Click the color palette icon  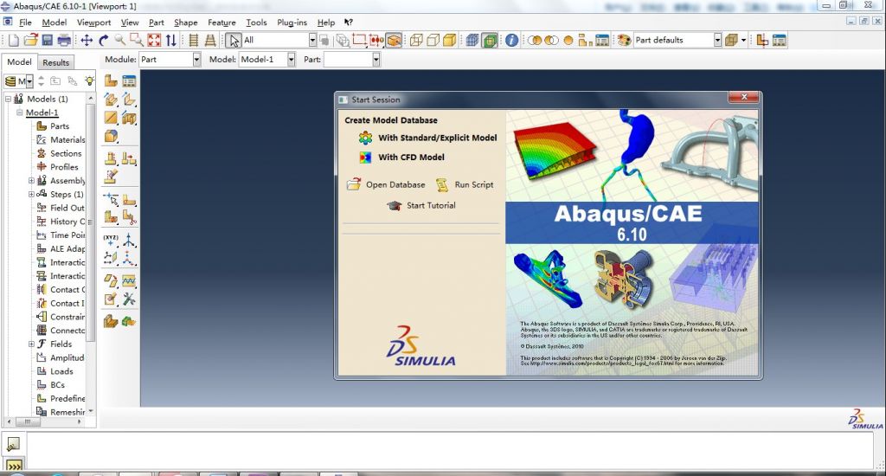point(624,40)
